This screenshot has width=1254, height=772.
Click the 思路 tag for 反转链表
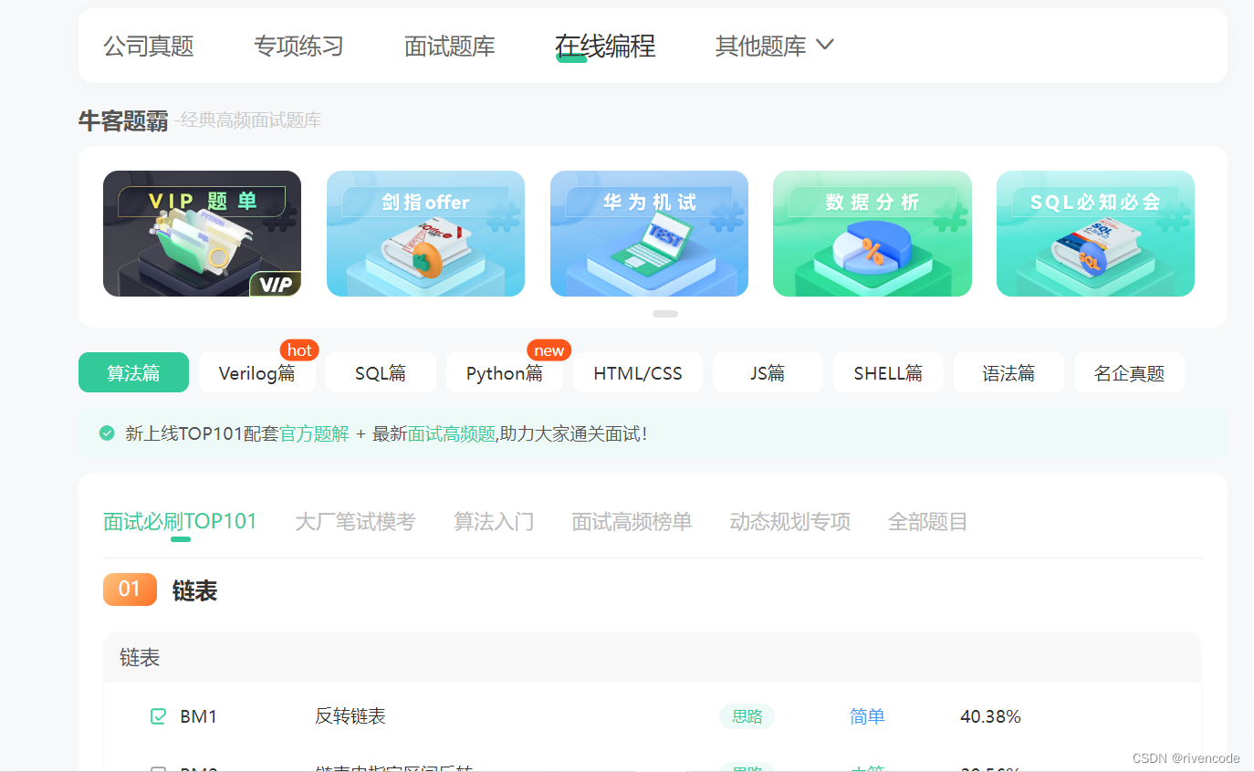click(747, 716)
